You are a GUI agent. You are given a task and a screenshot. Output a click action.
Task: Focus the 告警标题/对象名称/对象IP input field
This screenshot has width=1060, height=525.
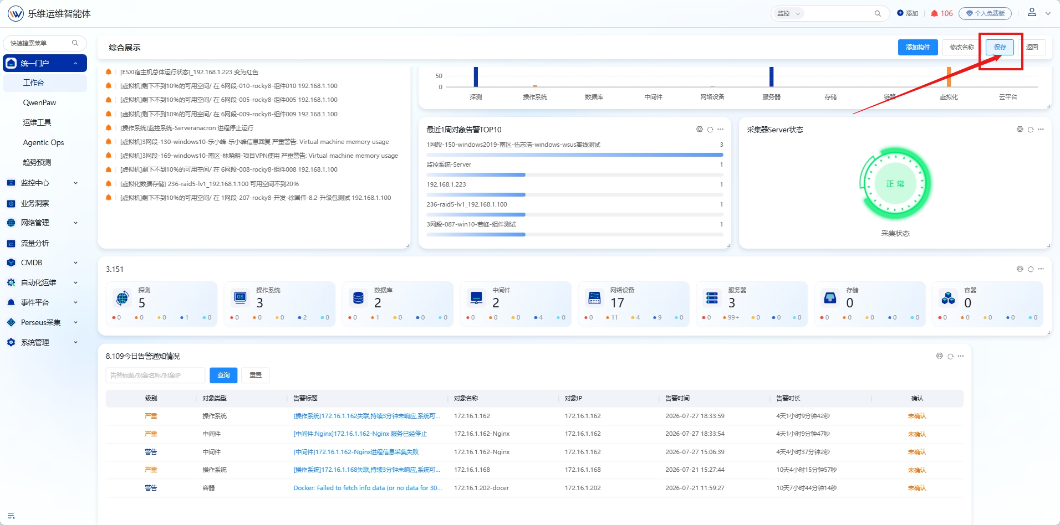coord(155,375)
